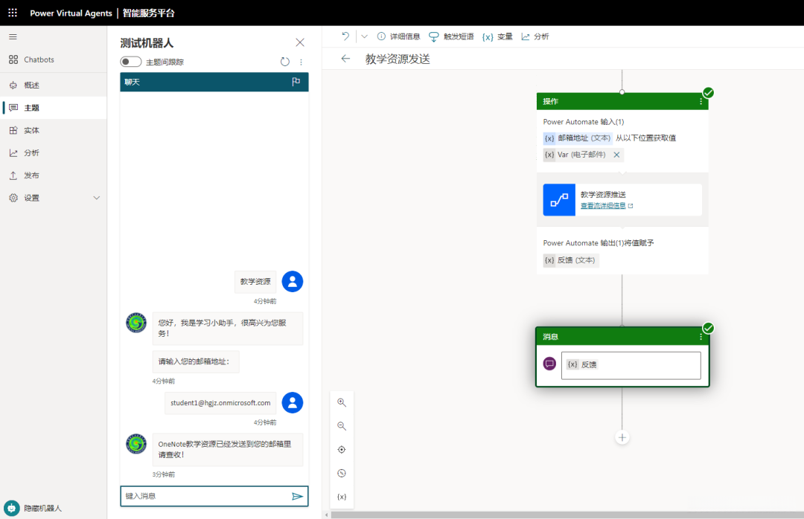Screen dimensions: 804x519
Task: Reset the test conversation with the refresh icon
Action: [x=285, y=62]
